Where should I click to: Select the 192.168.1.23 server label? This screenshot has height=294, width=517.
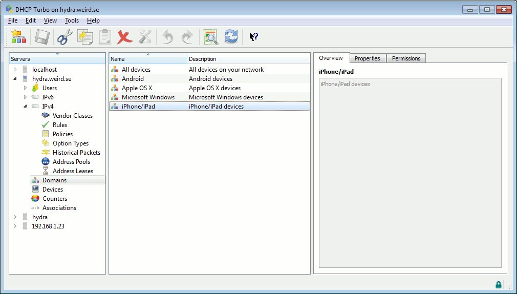[48, 226]
